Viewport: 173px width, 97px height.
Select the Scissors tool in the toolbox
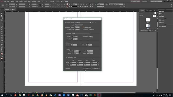point(2,36)
